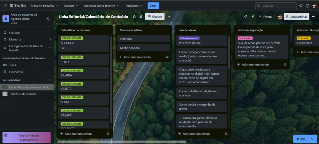Screen dimensions: 319x144
Task: Change board visibility icon next to star
Action: [141, 17]
